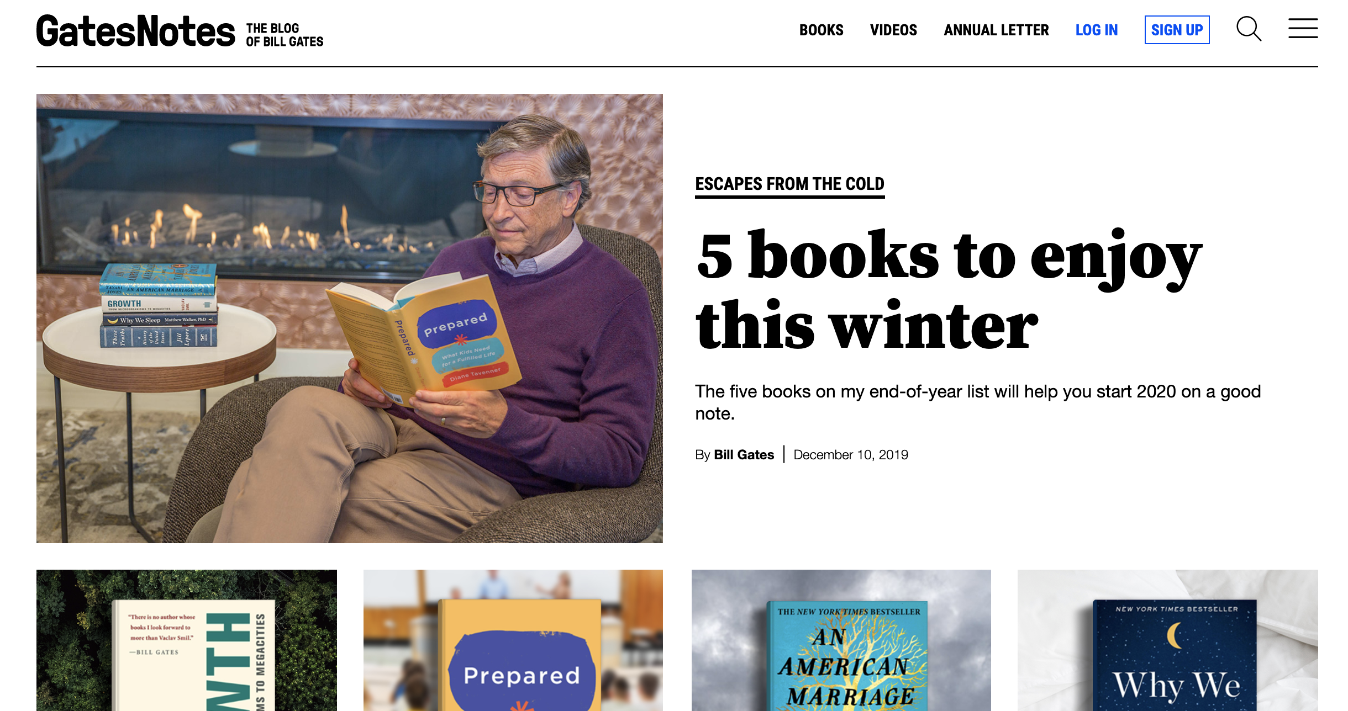Open the featured Bill Gates reading photo

(350, 318)
